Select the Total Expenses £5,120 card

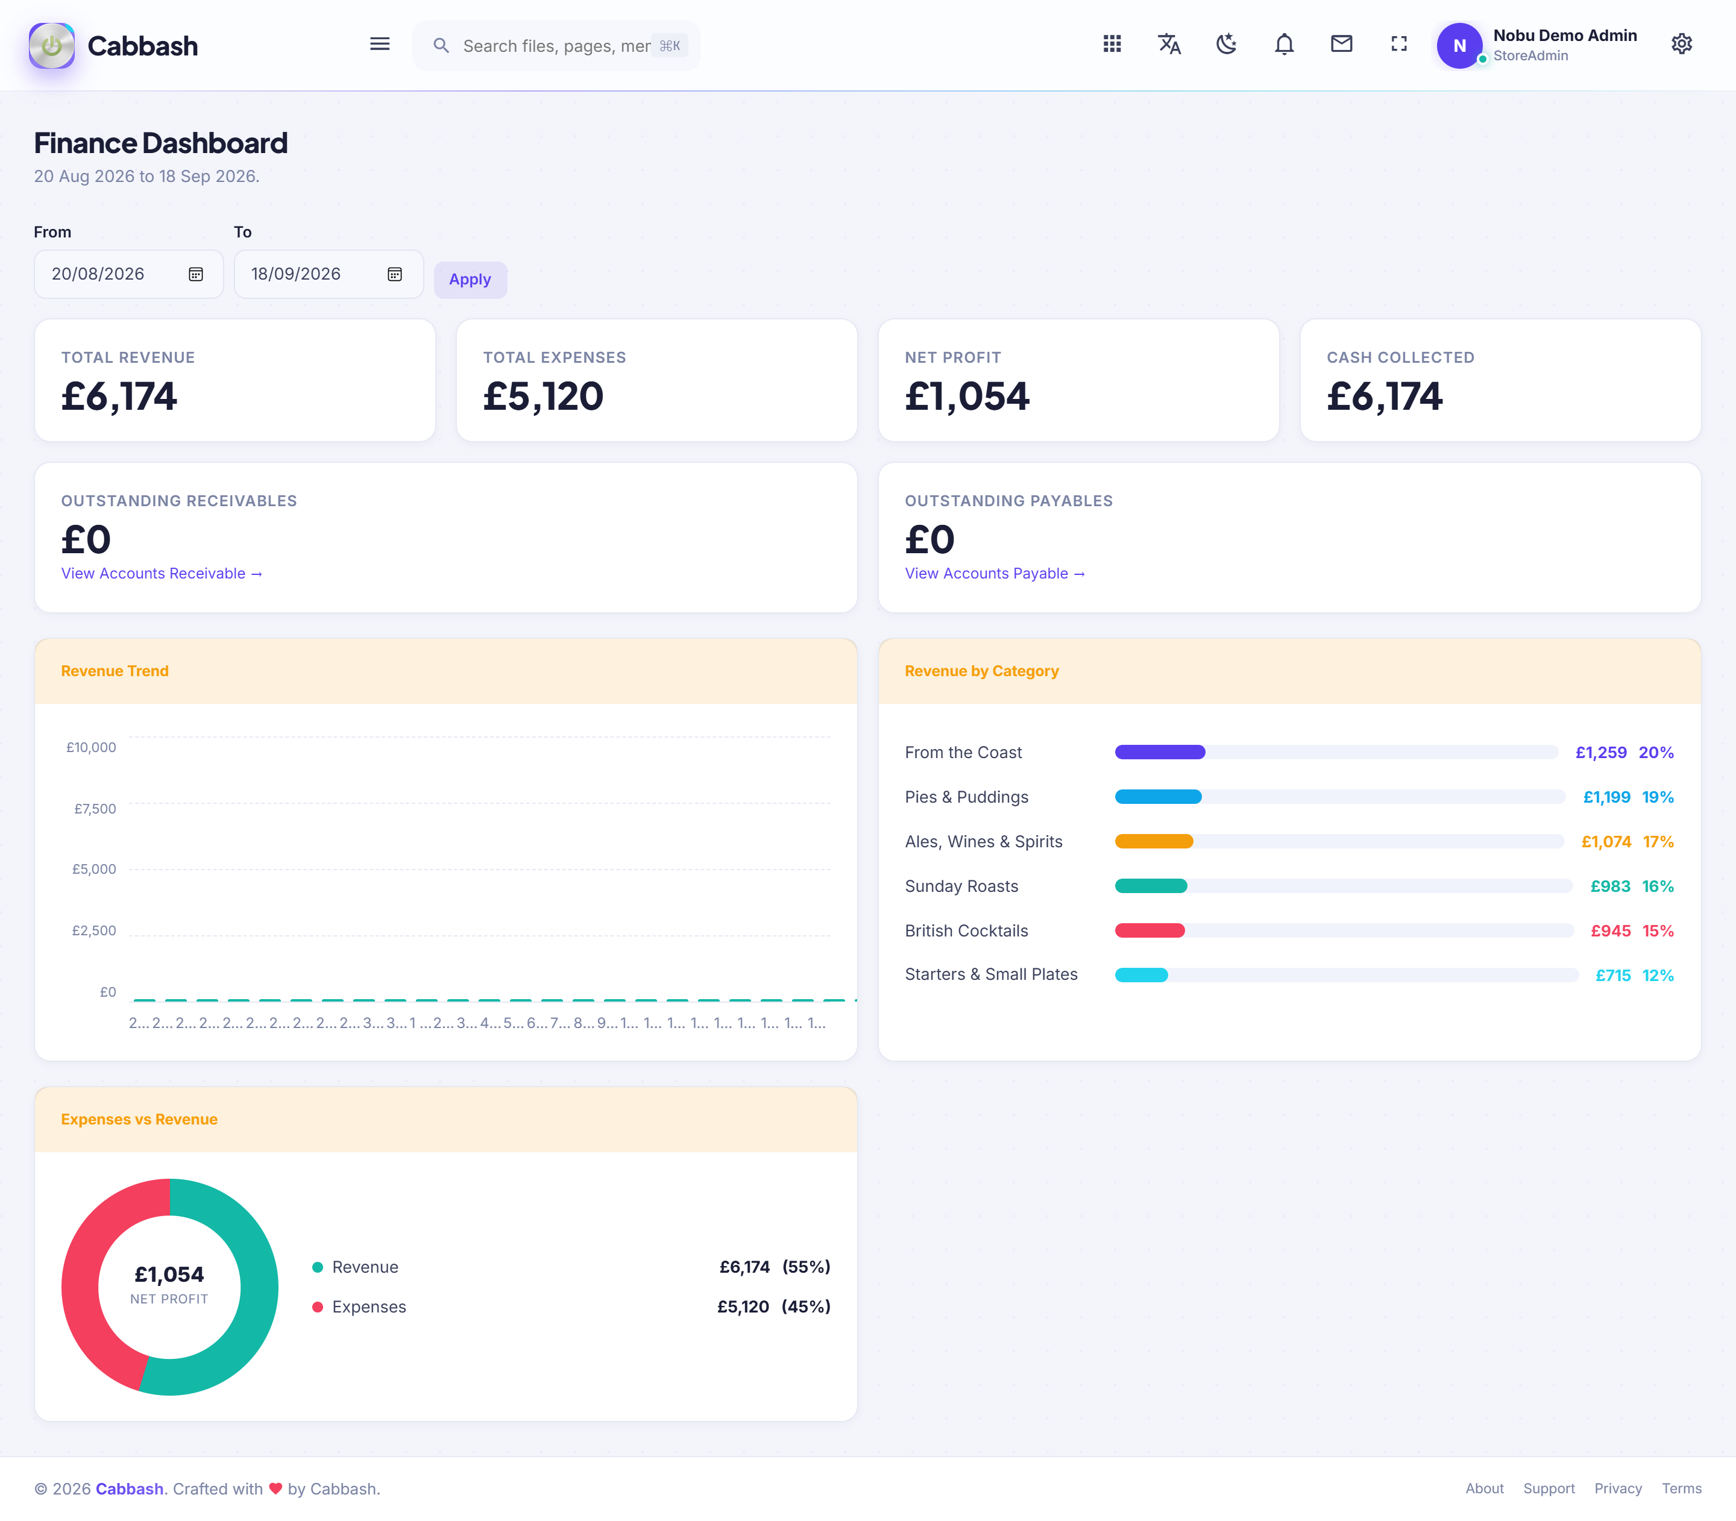pyautogui.click(x=657, y=380)
